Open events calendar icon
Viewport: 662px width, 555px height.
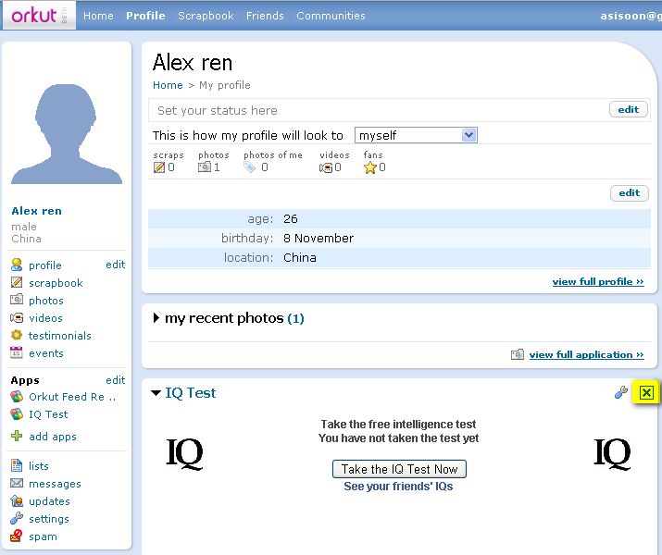tap(17, 353)
